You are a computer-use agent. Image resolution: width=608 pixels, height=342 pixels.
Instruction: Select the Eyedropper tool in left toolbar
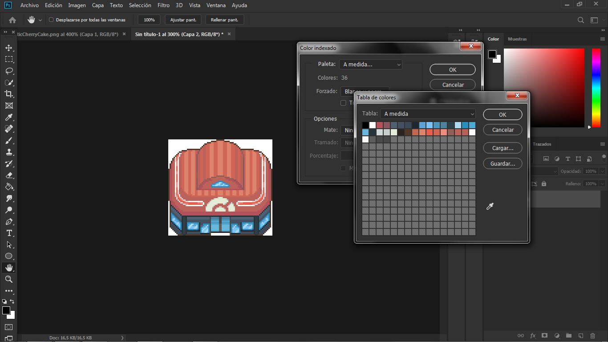point(8,117)
